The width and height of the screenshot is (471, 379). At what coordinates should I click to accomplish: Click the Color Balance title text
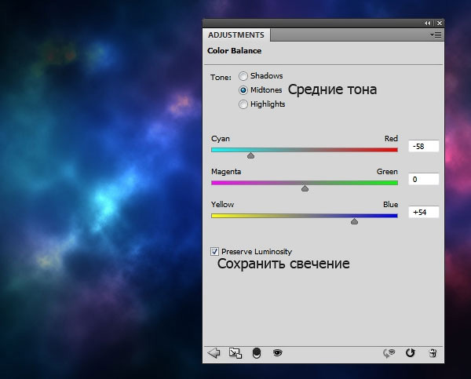coord(234,51)
